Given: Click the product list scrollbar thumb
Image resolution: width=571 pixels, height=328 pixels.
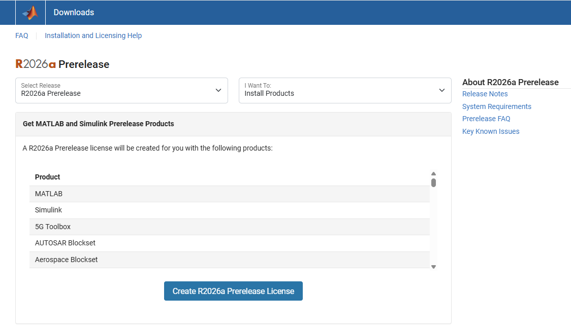Looking at the screenshot, I should pos(433,183).
